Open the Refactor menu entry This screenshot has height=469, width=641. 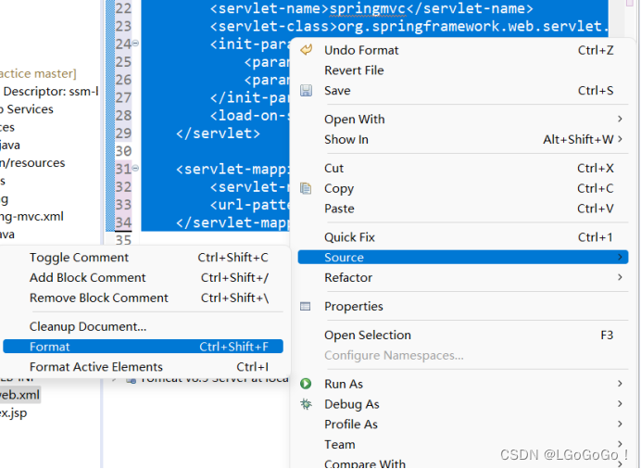[463, 278]
